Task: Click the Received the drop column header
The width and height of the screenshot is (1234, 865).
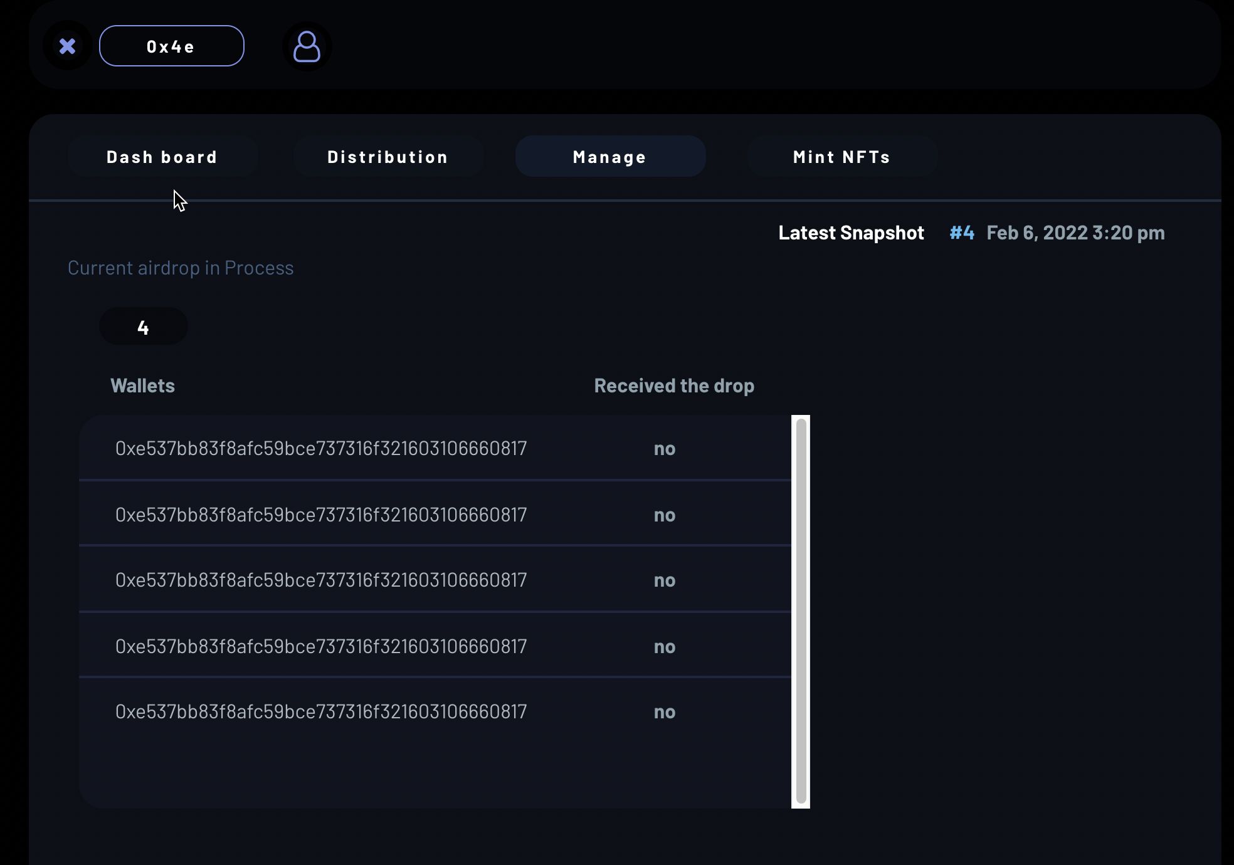Action: [x=674, y=385]
